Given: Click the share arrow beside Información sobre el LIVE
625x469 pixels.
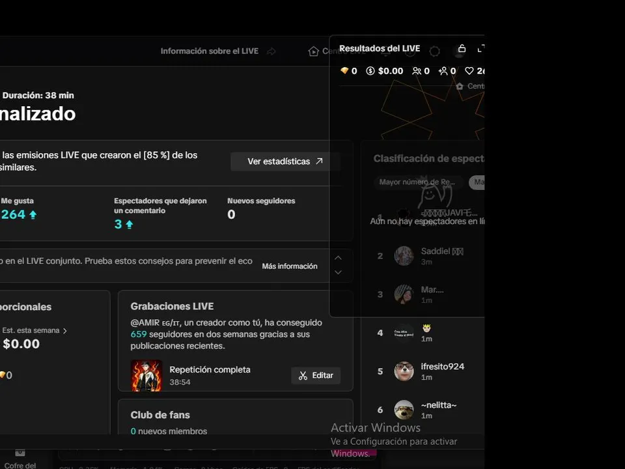Looking at the screenshot, I should (271, 51).
